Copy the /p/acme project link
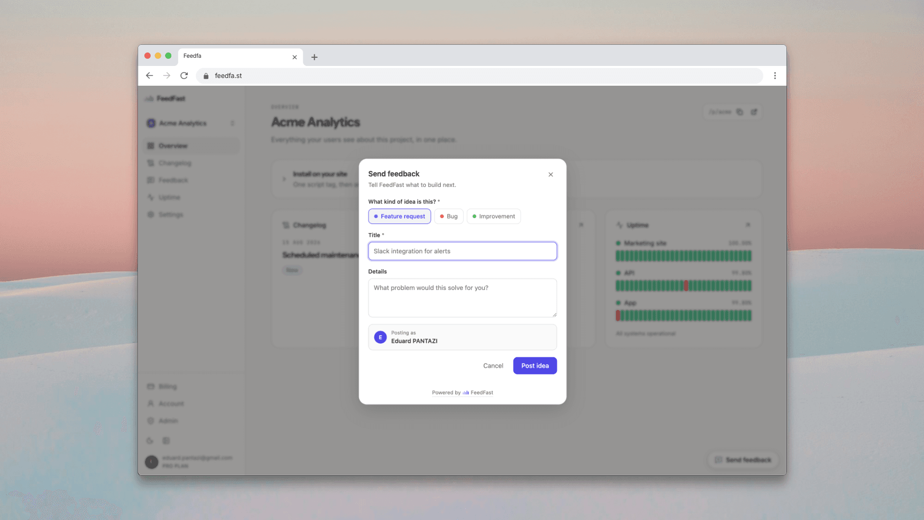 (740, 112)
